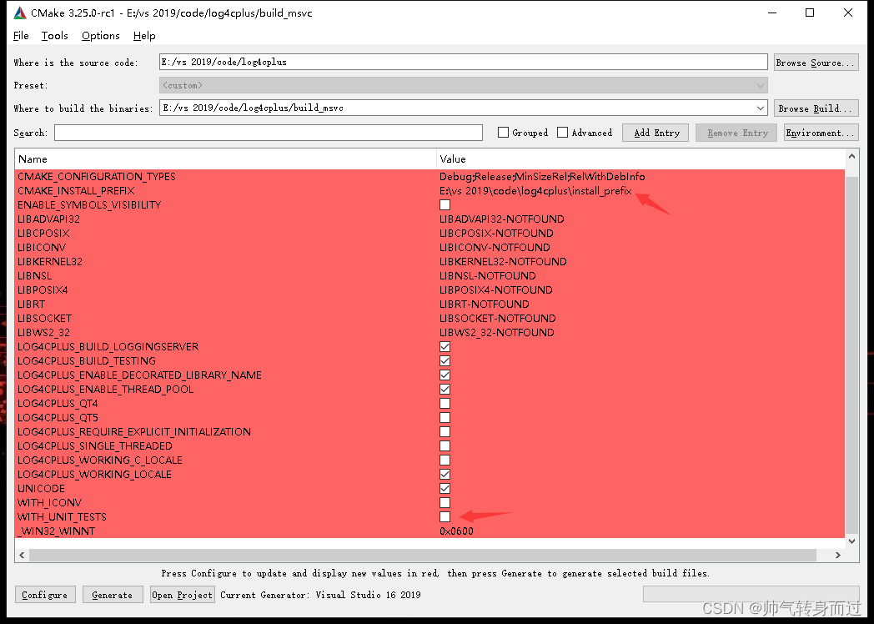
Task: Uncheck LOG4CPLUS_WORKING_LOCALE checkbox
Action: tap(445, 475)
